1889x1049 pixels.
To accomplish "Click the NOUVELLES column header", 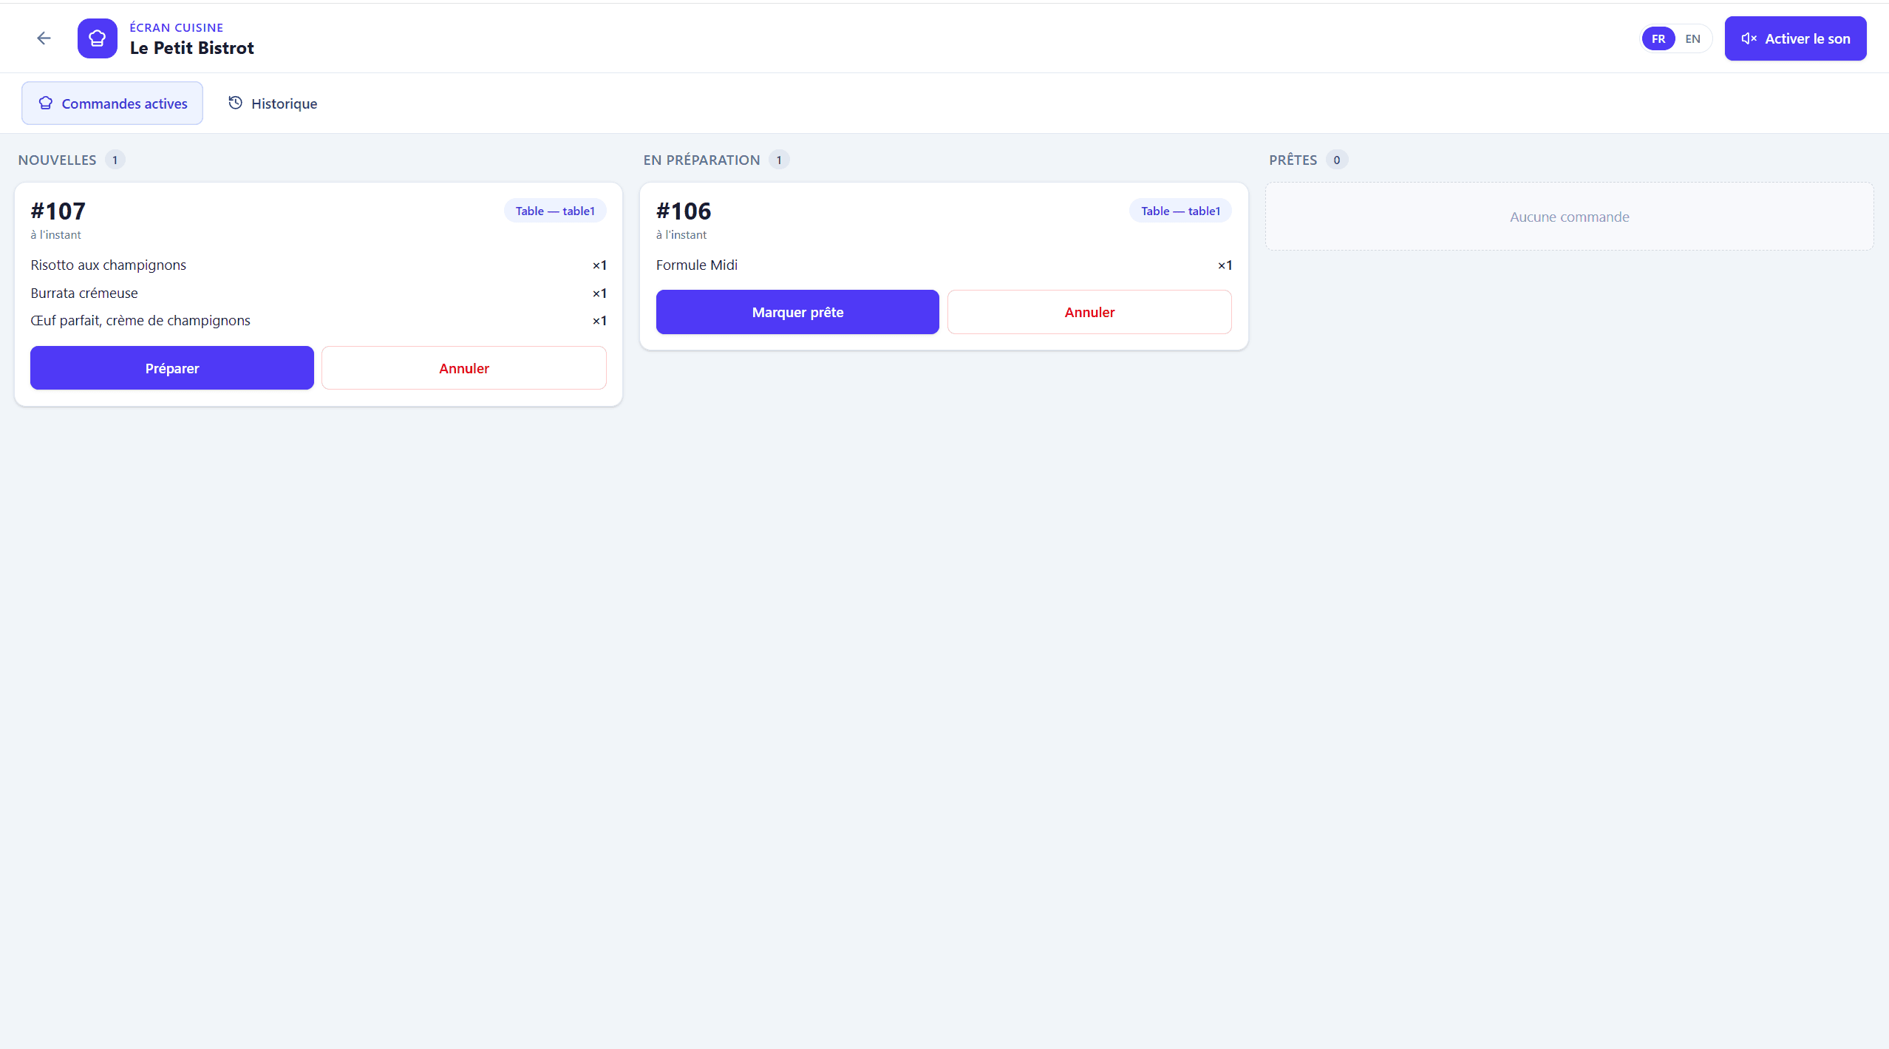I will tap(58, 160).
